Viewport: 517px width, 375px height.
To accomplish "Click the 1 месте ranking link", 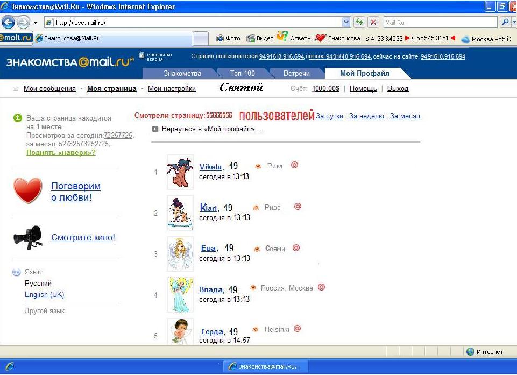I will click(x=49, y=126).
